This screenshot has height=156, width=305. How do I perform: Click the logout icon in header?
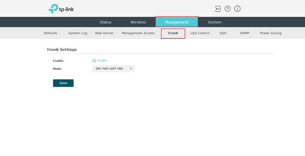pyautogui.click(x=218, y=9)
